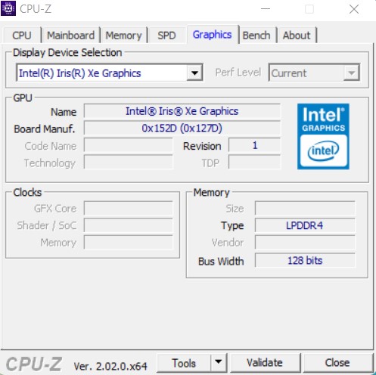Minimize the CPU-Z window

266,9
